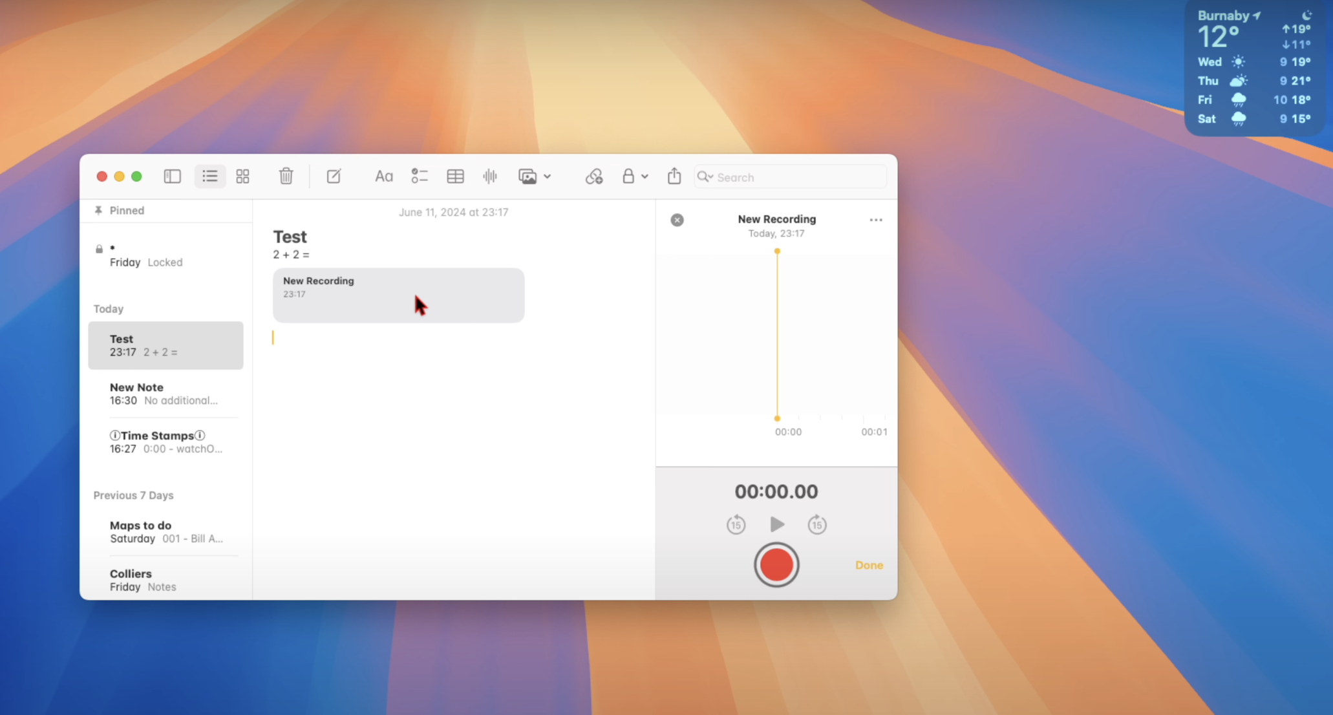Start a new audio recording via waveform icon
The height and width of the screenshot is (715, 1333).
click(490, 176)
